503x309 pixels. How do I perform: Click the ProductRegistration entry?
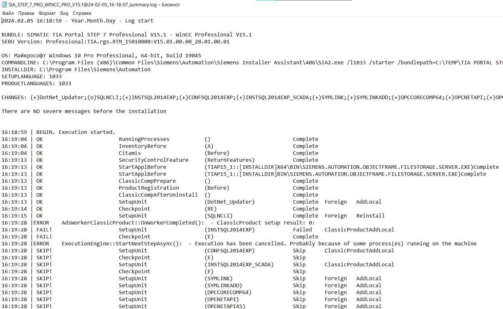(x=149, y=188)
